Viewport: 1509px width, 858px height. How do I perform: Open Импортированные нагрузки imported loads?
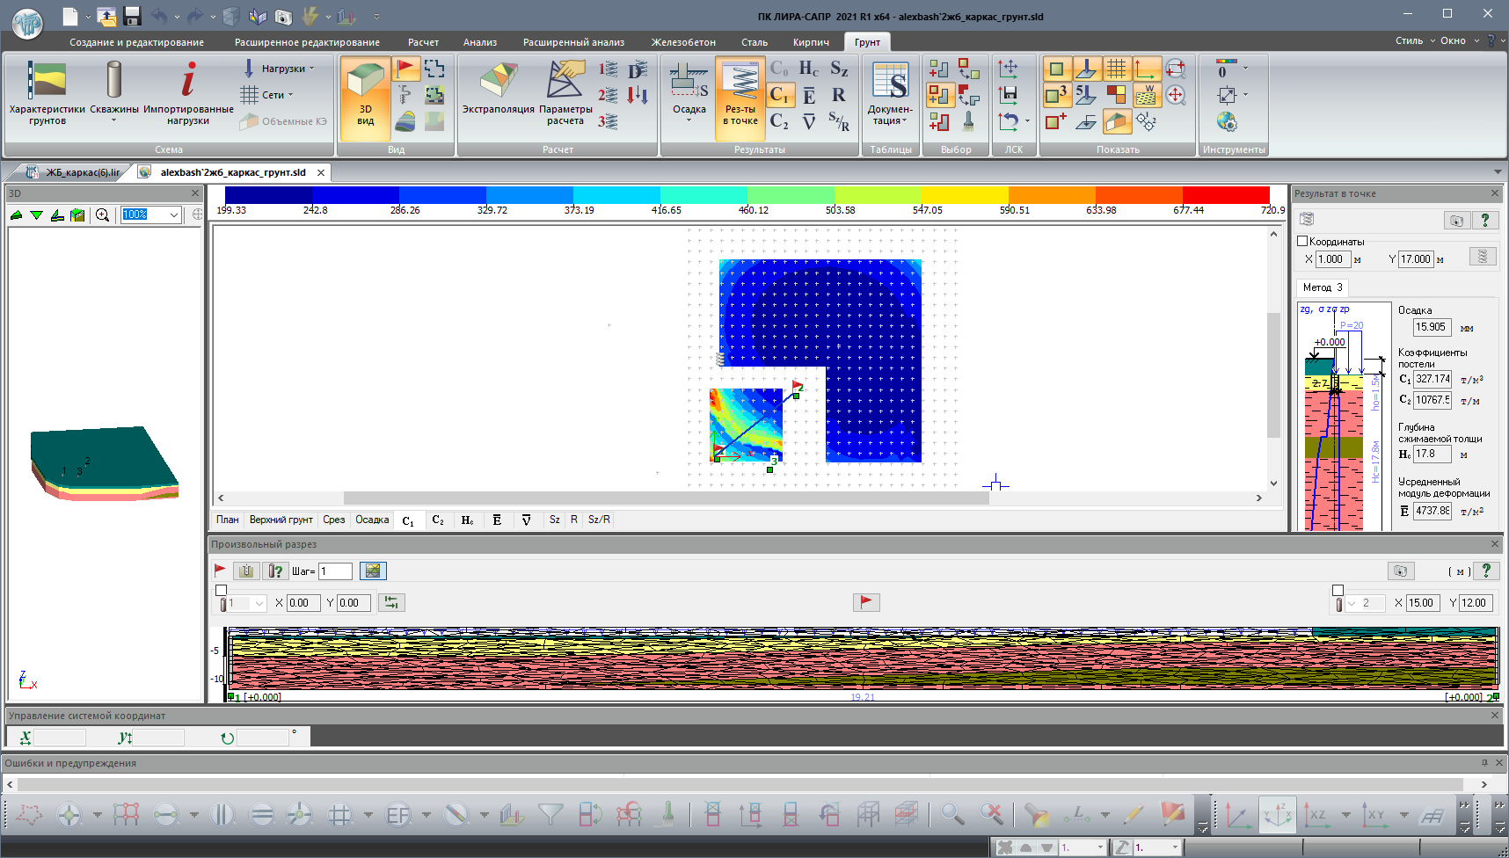[188, 92]
